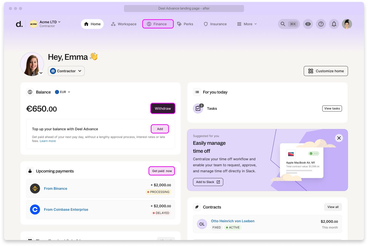The height and width of the screenshot is (246, 368).
Task: Expand the More navigation menu
Action: 247,24
